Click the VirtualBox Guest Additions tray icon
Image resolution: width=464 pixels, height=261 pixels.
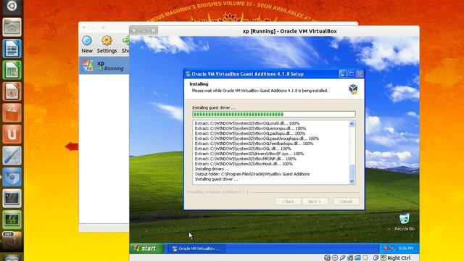(392, 248)
